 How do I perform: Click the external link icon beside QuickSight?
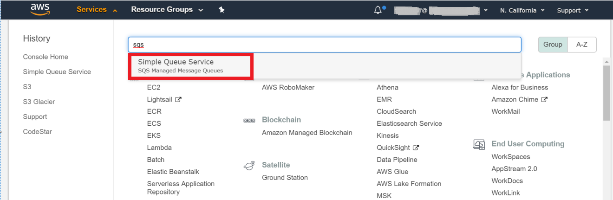[416, 148]
